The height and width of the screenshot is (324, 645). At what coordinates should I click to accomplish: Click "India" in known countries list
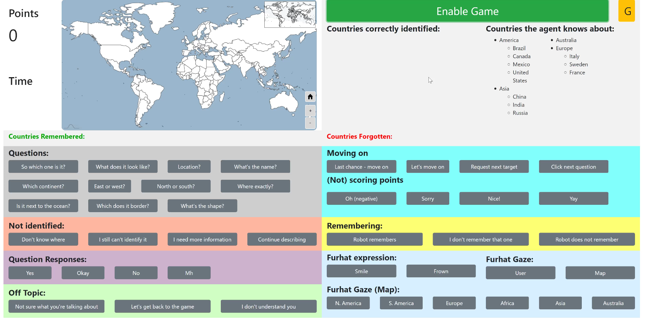coord(518,105)
